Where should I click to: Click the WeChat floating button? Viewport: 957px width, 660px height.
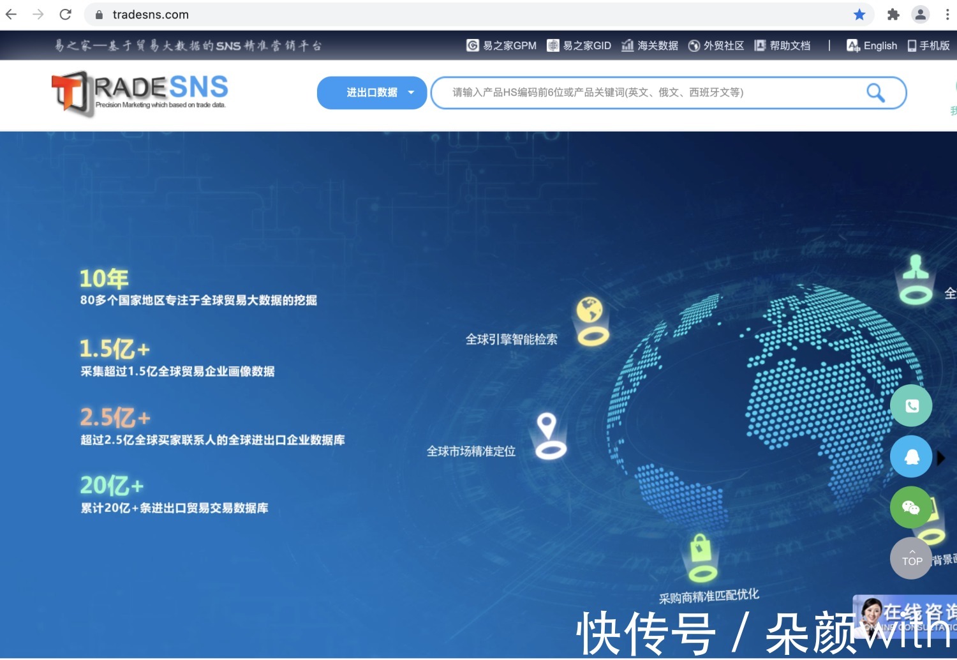click(911, 507)
